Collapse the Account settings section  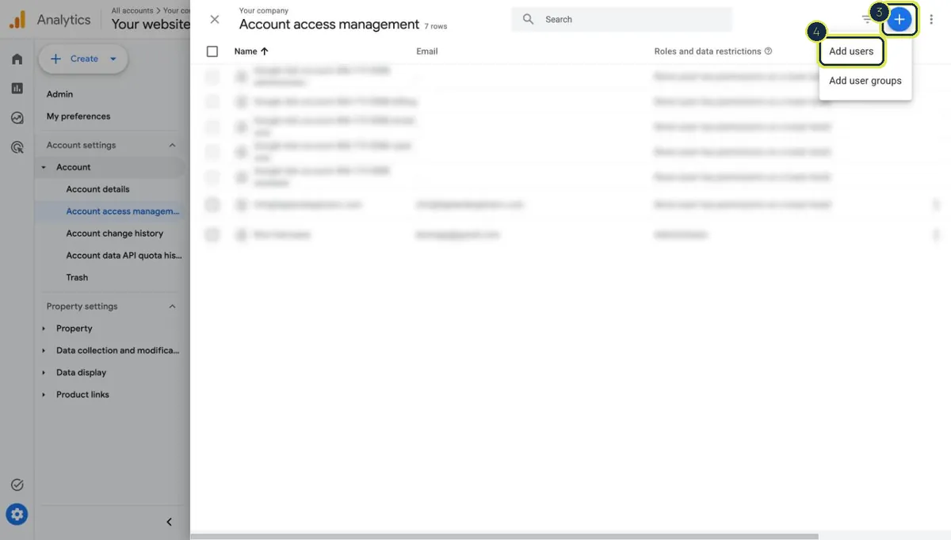[x=172, y=146]
